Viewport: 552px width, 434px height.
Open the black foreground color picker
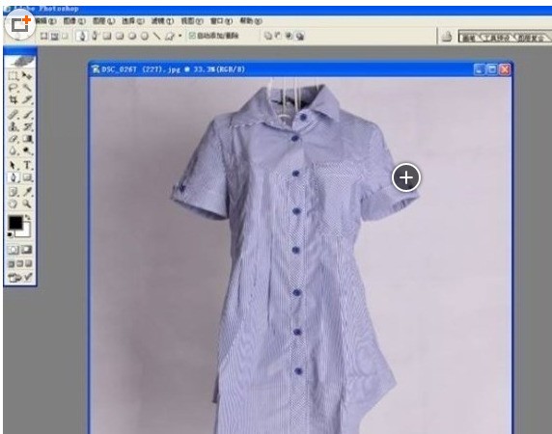coord(14,222)
